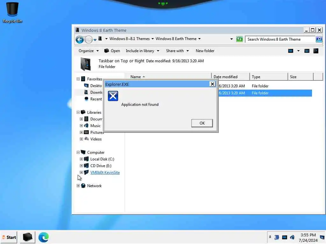The width and height of the screenshot is (326, 244).
Task: Select Local Disk (C:)
Action: pos(102,159)
